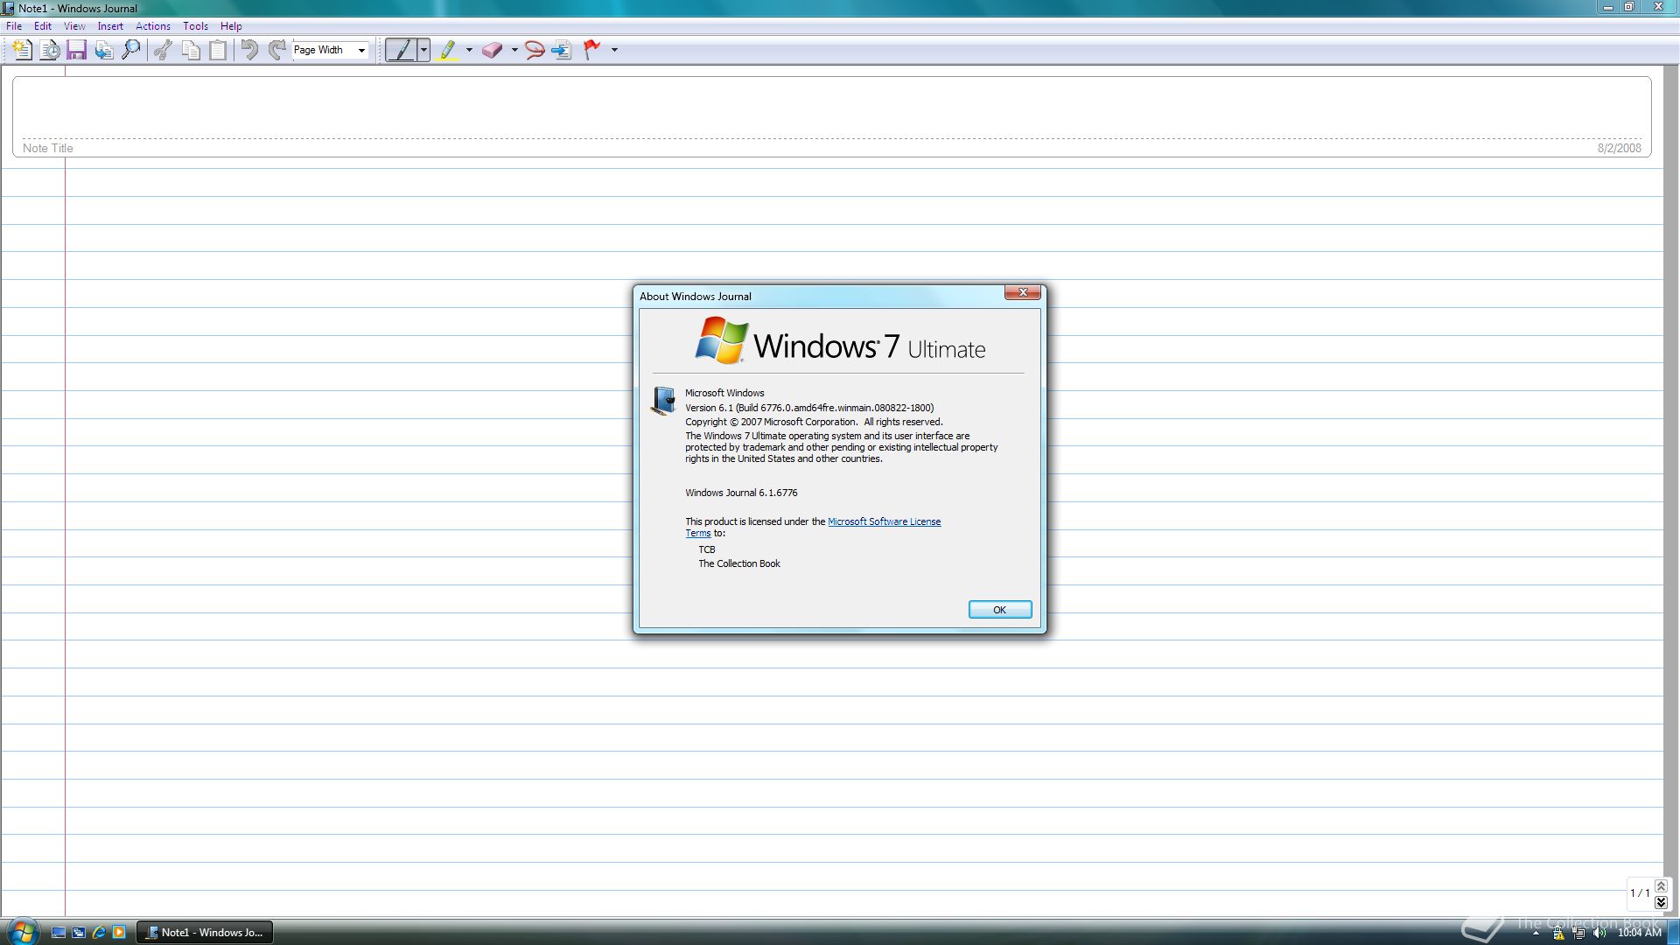1680x945 pixels.
Task: Click the 10:04 AM taskbar clock
Action: (x=1639, y=933)
